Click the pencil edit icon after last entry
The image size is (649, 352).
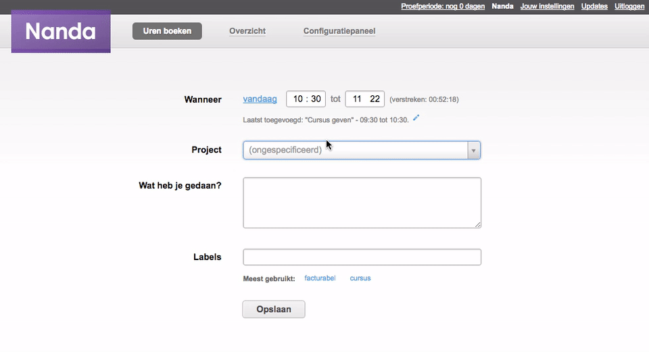coord(416,118)
